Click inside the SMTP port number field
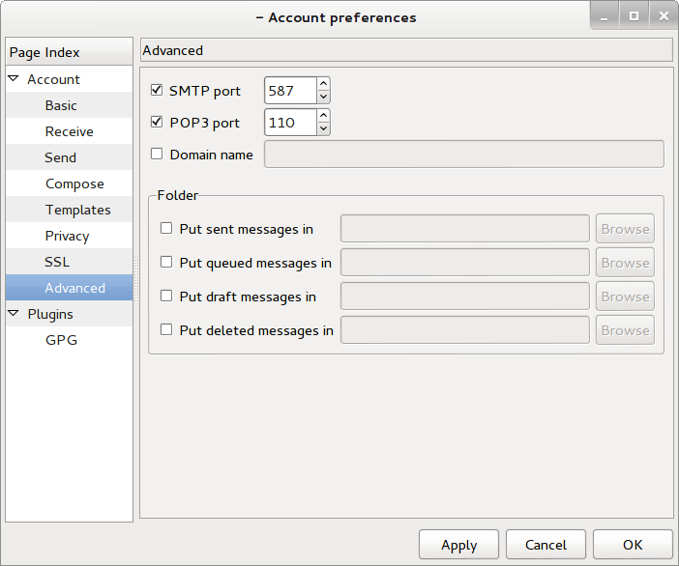679x566 pixels. 289,91
